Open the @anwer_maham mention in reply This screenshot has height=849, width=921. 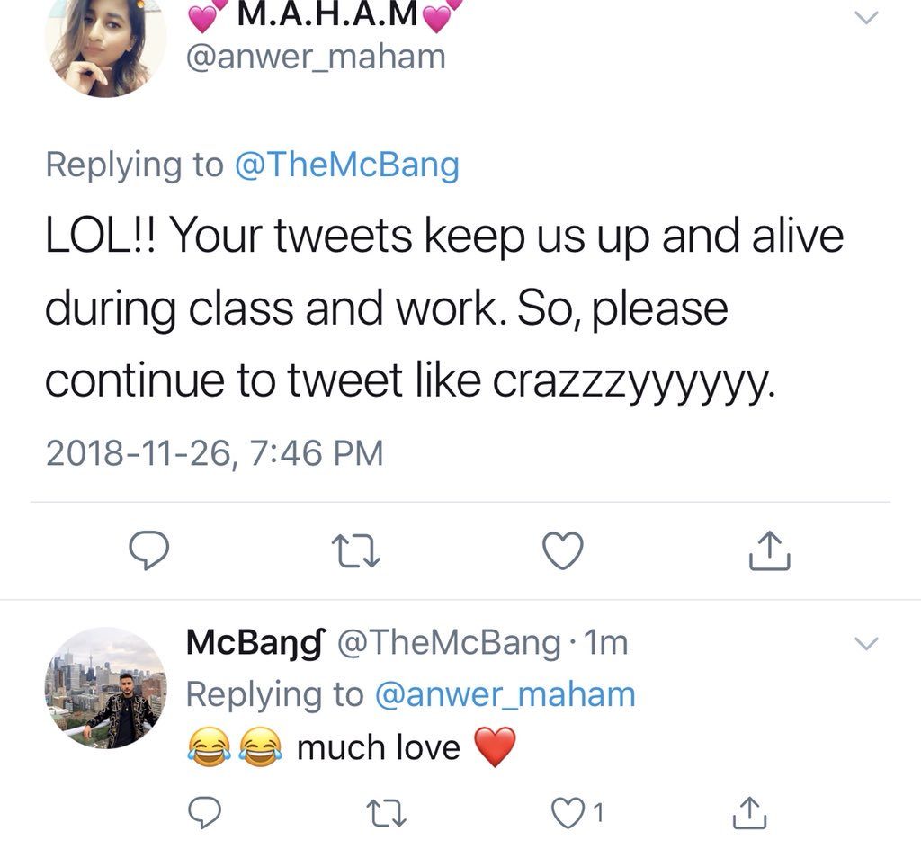pyautogui.click(x=505, y=694)
